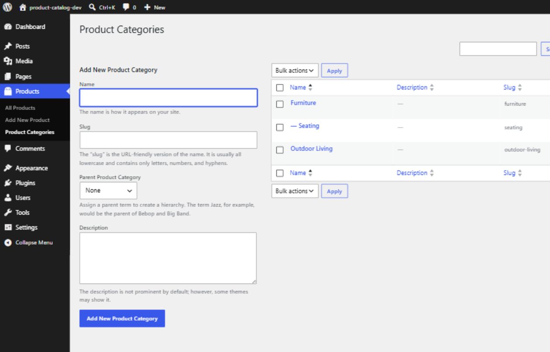Screen dimensions: 550x352
Task: Click the Settings sliders icon
Action: tap(8, 227)
